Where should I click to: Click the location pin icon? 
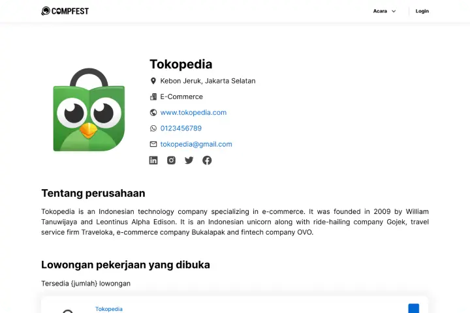(153, 81)
